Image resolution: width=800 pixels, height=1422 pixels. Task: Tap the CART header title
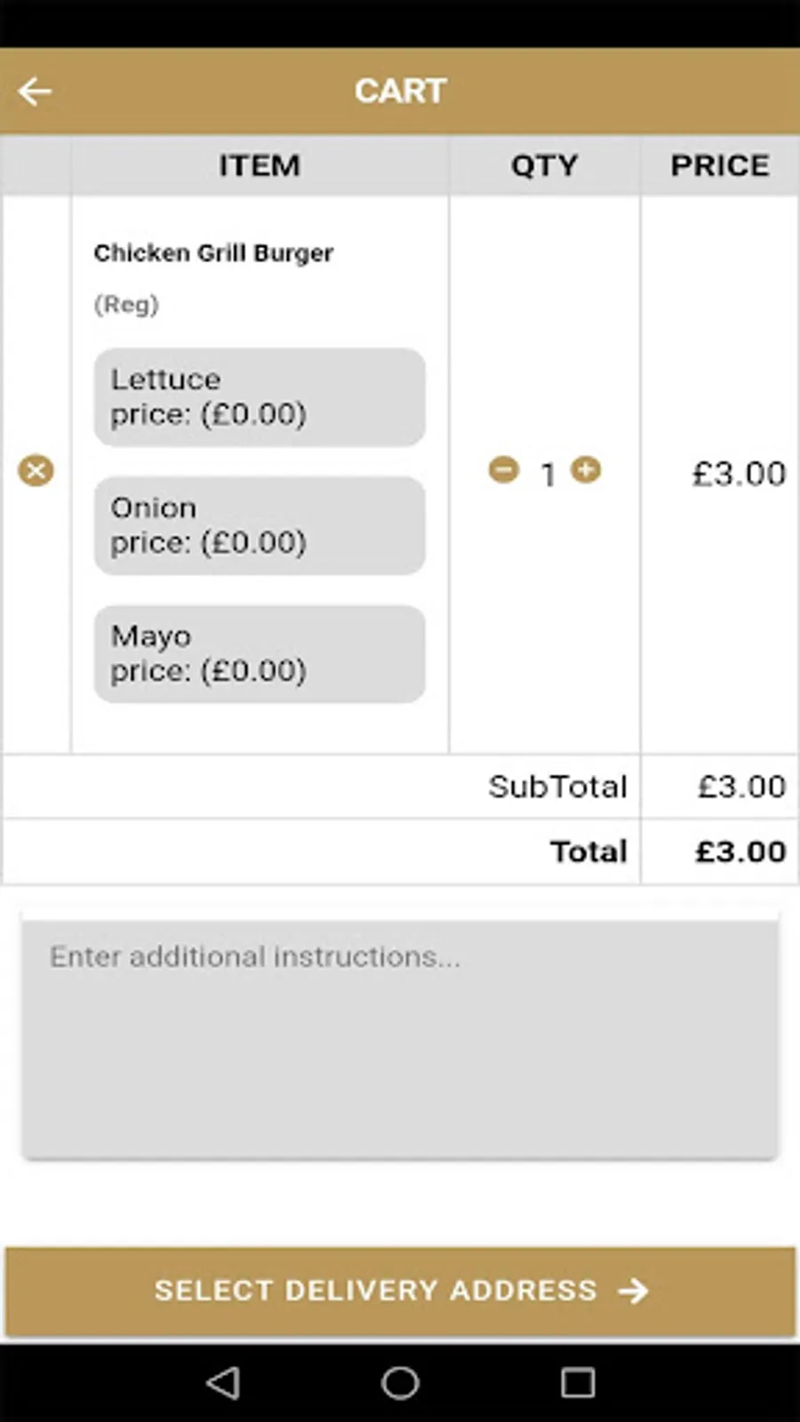pos(400,91)
